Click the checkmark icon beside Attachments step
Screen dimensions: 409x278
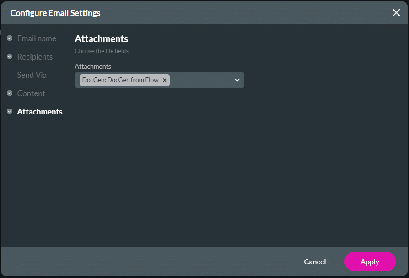pyautogui.click(x=10, y=111)
